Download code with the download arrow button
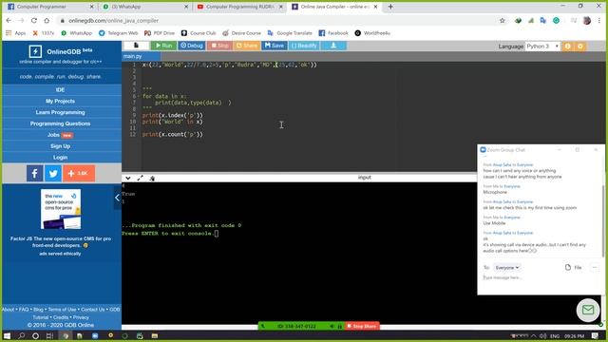This screenshot has height=342, width=608. point(333,46)
